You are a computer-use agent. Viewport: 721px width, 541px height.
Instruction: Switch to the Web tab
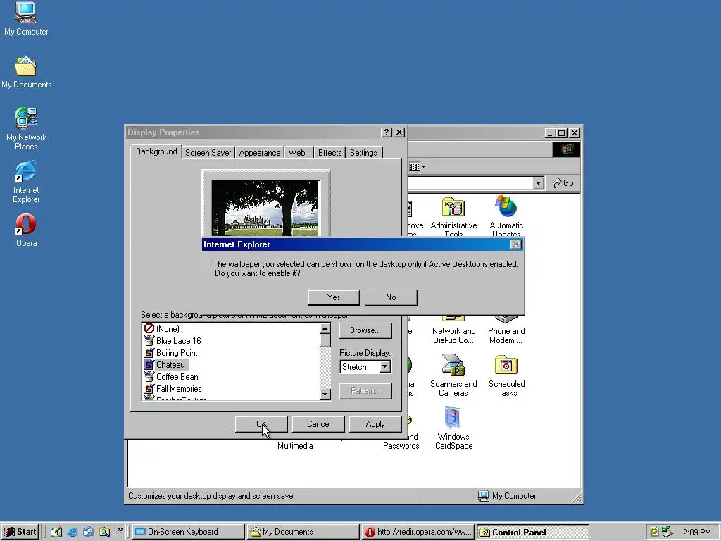pyautogui.click(x=297, y=153)
